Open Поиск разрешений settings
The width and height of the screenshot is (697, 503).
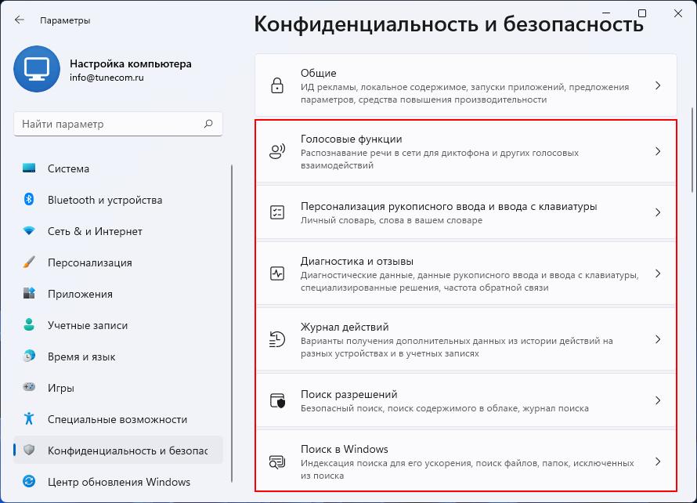(x=466, y=400)
